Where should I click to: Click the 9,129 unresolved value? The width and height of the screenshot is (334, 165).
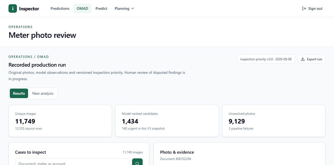coord(237,121)
